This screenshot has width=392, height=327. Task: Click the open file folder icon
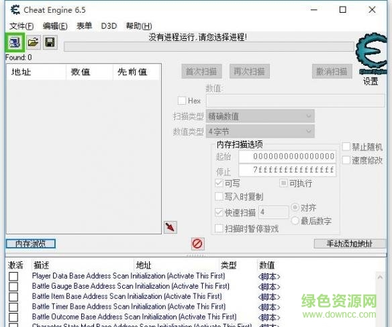click(x=34, y=42)
